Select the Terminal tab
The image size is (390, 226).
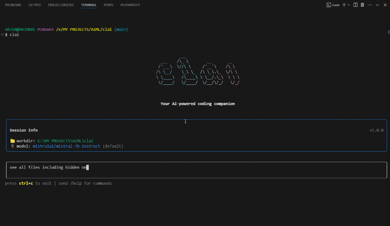coord(89,5)
